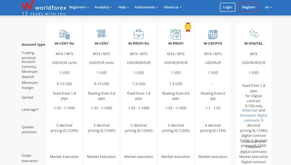
Task: Click the 17 years with you tagline
Action: tap(44, 14)
